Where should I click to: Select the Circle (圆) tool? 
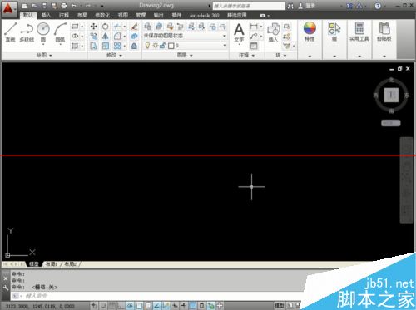(x=43, y=32)
